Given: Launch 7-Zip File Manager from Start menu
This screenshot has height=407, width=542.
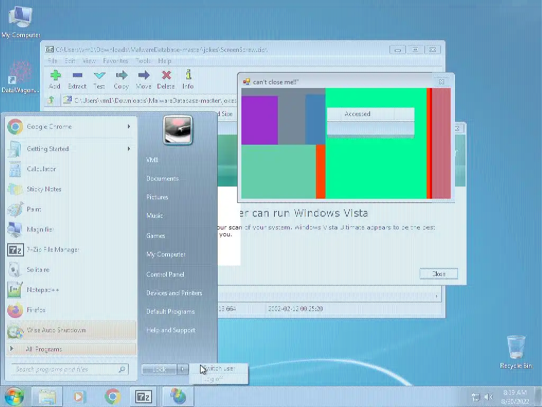Looking at the screenshot, I should click(71, 250).
